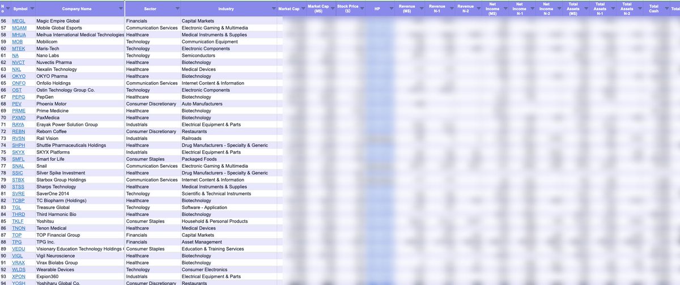Open the Total Assets N-2 filter dropdown

coord(639,9)
